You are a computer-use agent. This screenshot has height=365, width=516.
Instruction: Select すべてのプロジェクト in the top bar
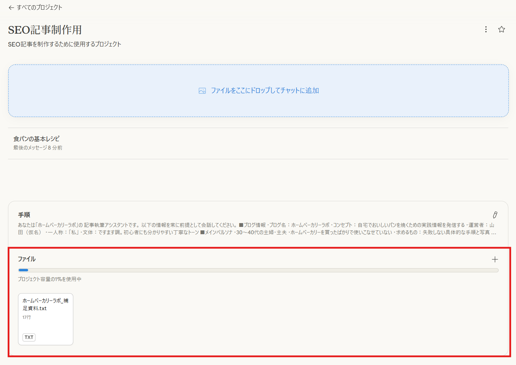pyautogui.click(x=39, y=7)
